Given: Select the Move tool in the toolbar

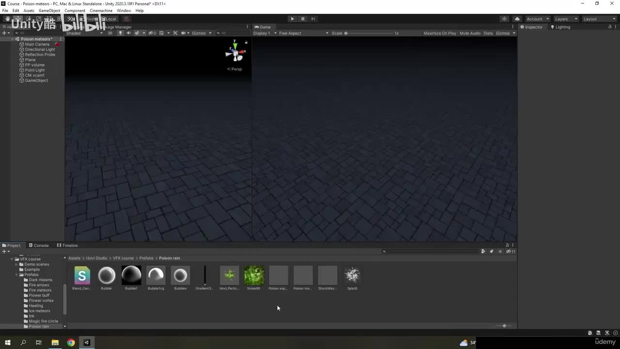Looking at the screenshot, I should [18, 19].
